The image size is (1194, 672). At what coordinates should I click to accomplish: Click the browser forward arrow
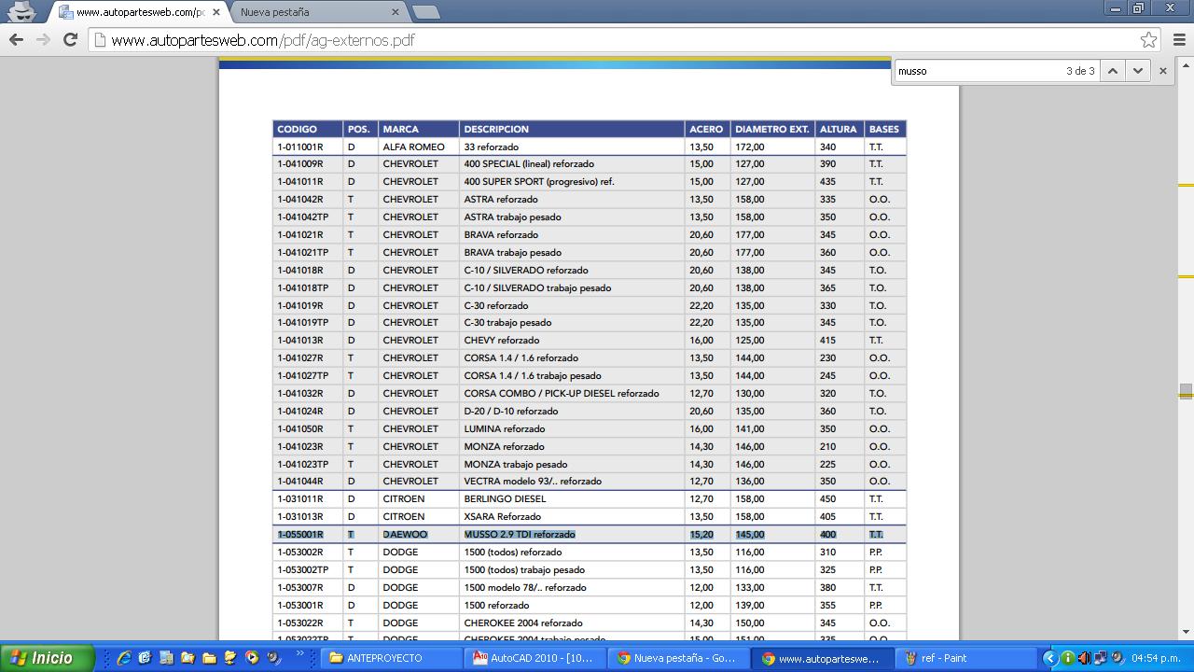pos(43,40)
